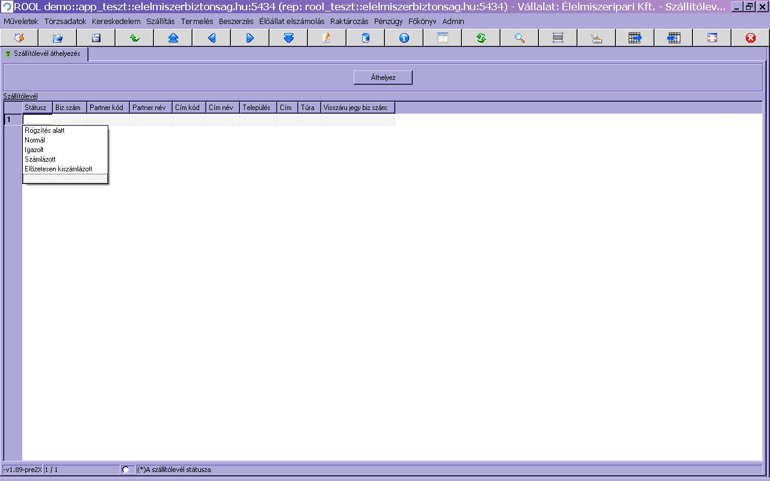Go to previous record with left arrow
This screenshot has width=770, height=481.
pyautogui.click(x=212, y=38)
